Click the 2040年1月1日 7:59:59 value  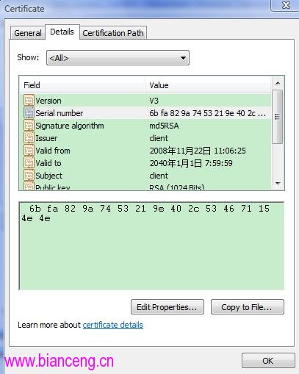pos(191,163)
